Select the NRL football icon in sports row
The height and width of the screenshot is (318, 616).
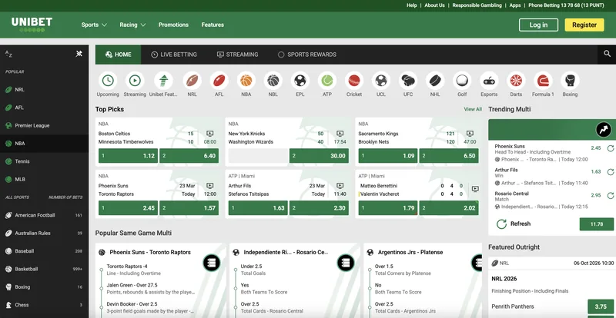[x=192, y=81]
